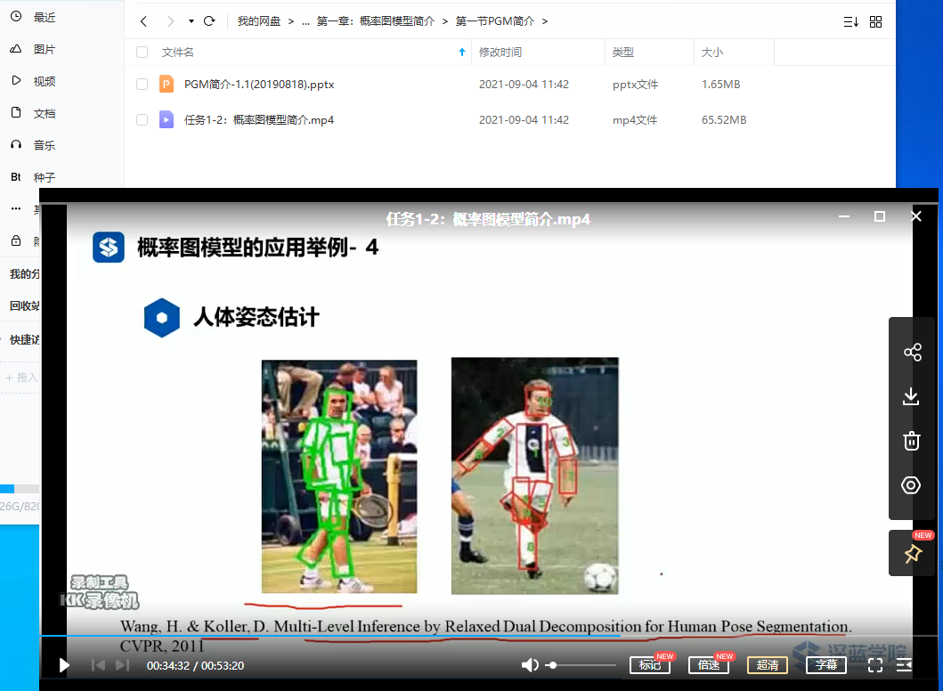Viewport: 943px width, 691px height.
Task: Open the 超清 quality selector
Action: click(768, 665)
